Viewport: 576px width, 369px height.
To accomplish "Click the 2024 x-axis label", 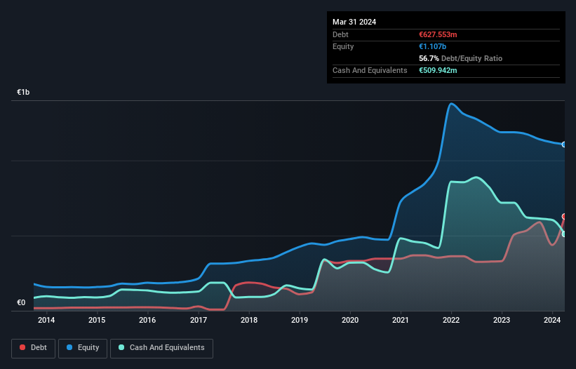I will (x=552, y=320).
